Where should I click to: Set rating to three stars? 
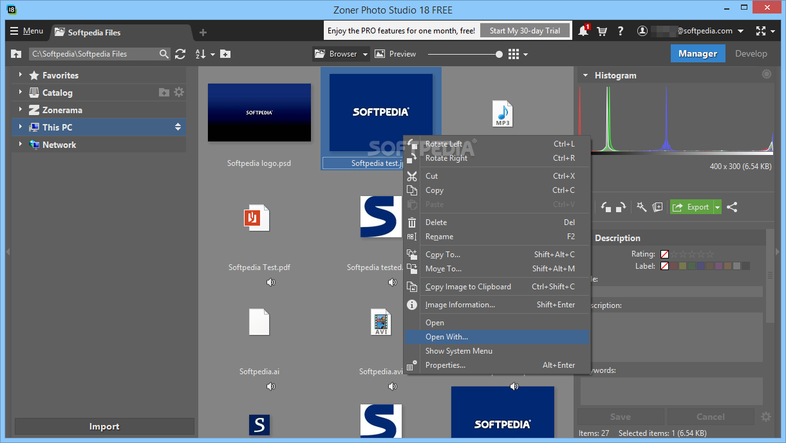pos(693,254)
